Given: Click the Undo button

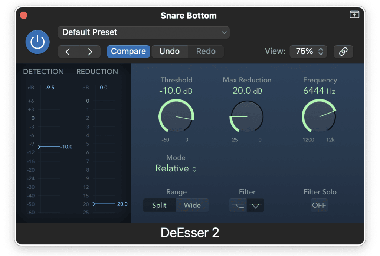Looking at the screenshot, I should 169,52.
